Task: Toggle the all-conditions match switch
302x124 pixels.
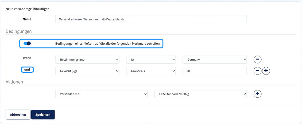Action: [27, 43]
